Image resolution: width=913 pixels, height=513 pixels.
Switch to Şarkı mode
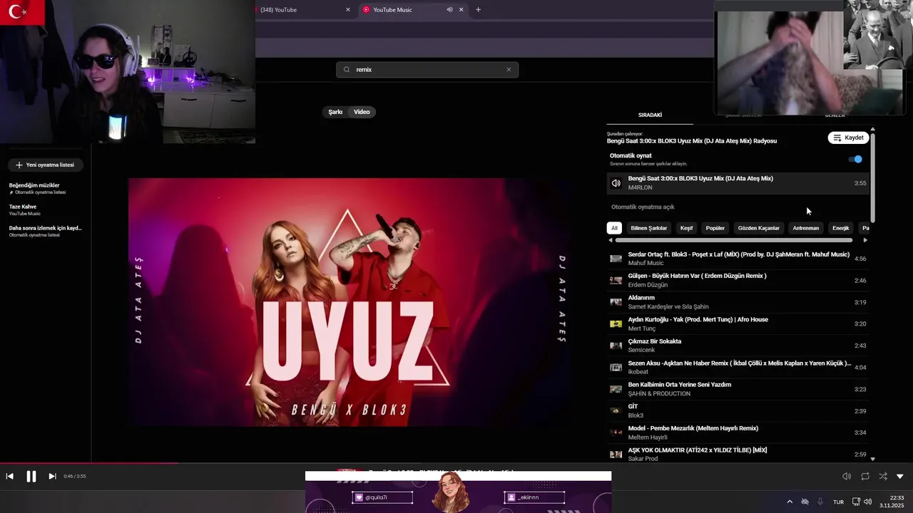tap(335, 112)
